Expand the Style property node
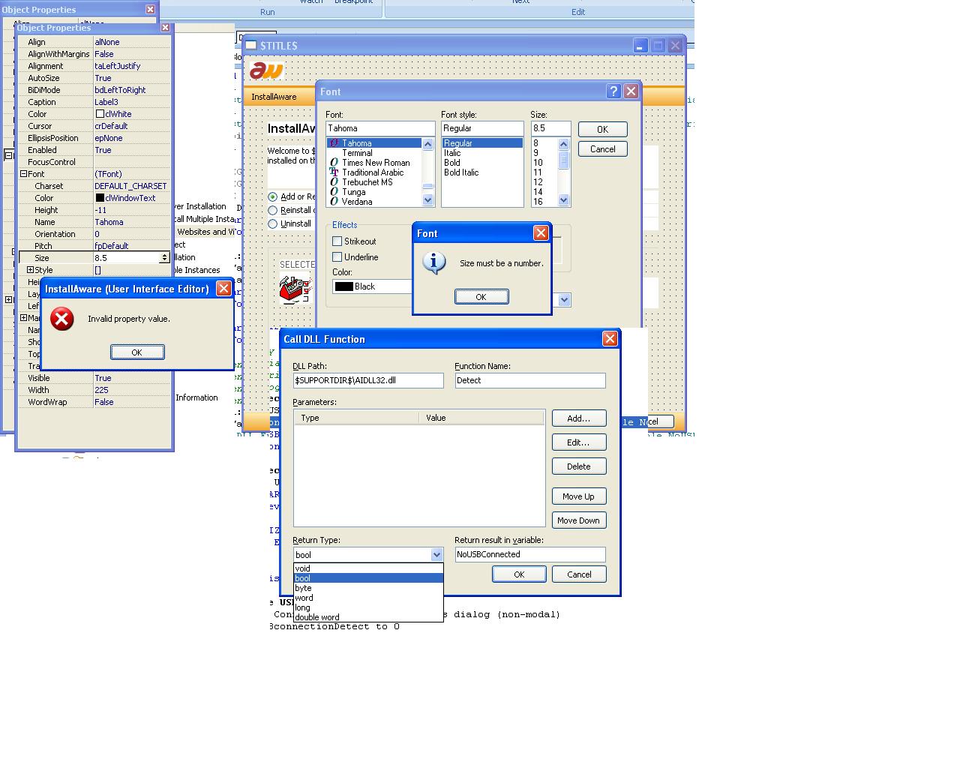Screen dimensions: 960x768 30,270
